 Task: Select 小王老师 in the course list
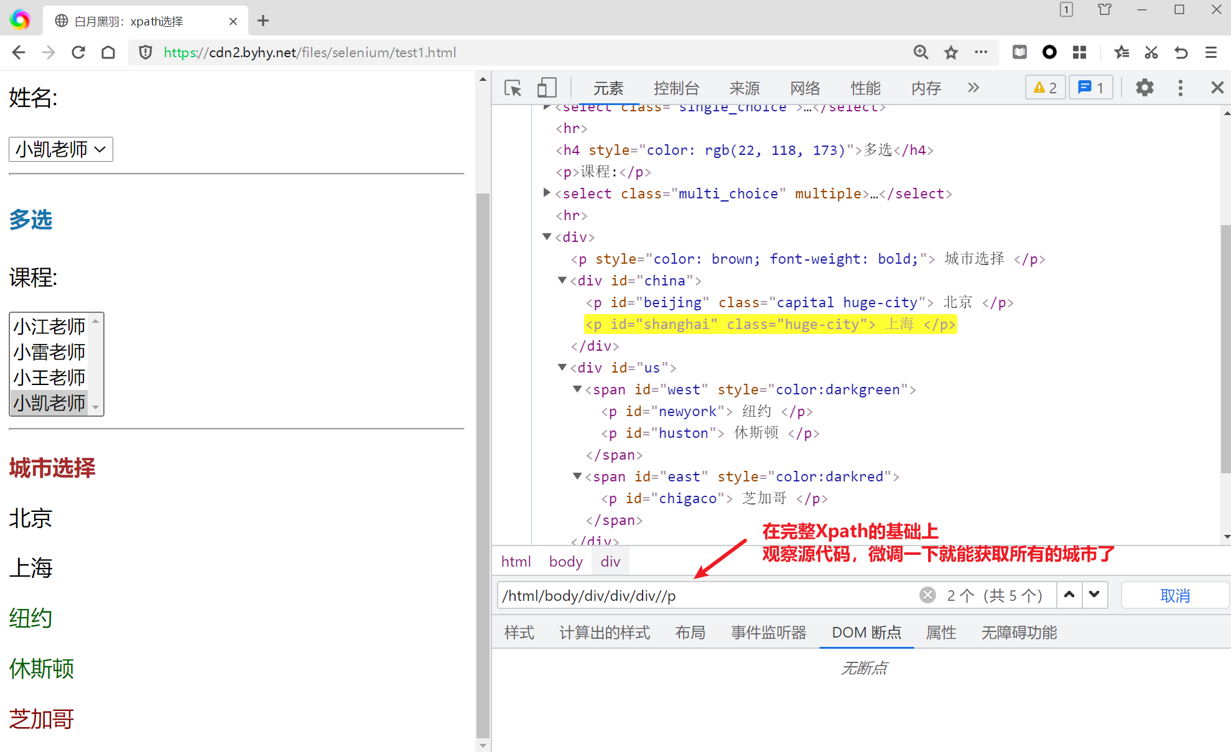(x=50, y=378)
